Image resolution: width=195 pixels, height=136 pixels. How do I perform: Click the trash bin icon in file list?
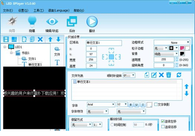[169, 75]
